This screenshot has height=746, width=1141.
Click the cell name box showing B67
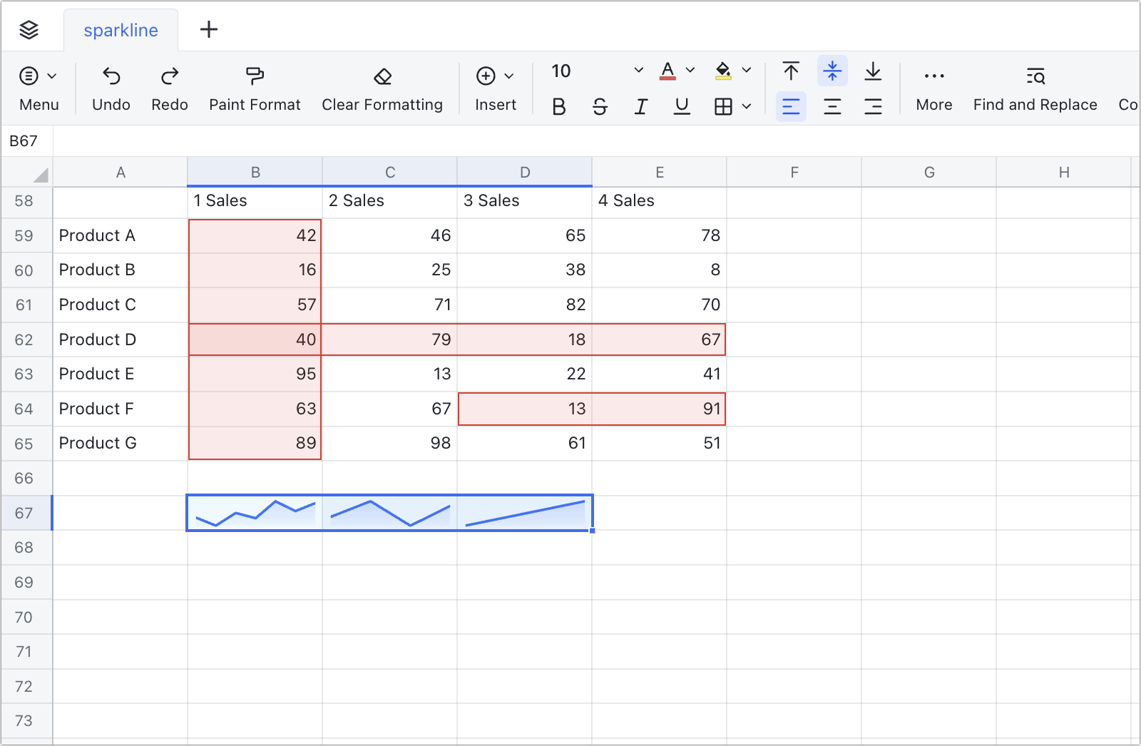click(21, 141)
